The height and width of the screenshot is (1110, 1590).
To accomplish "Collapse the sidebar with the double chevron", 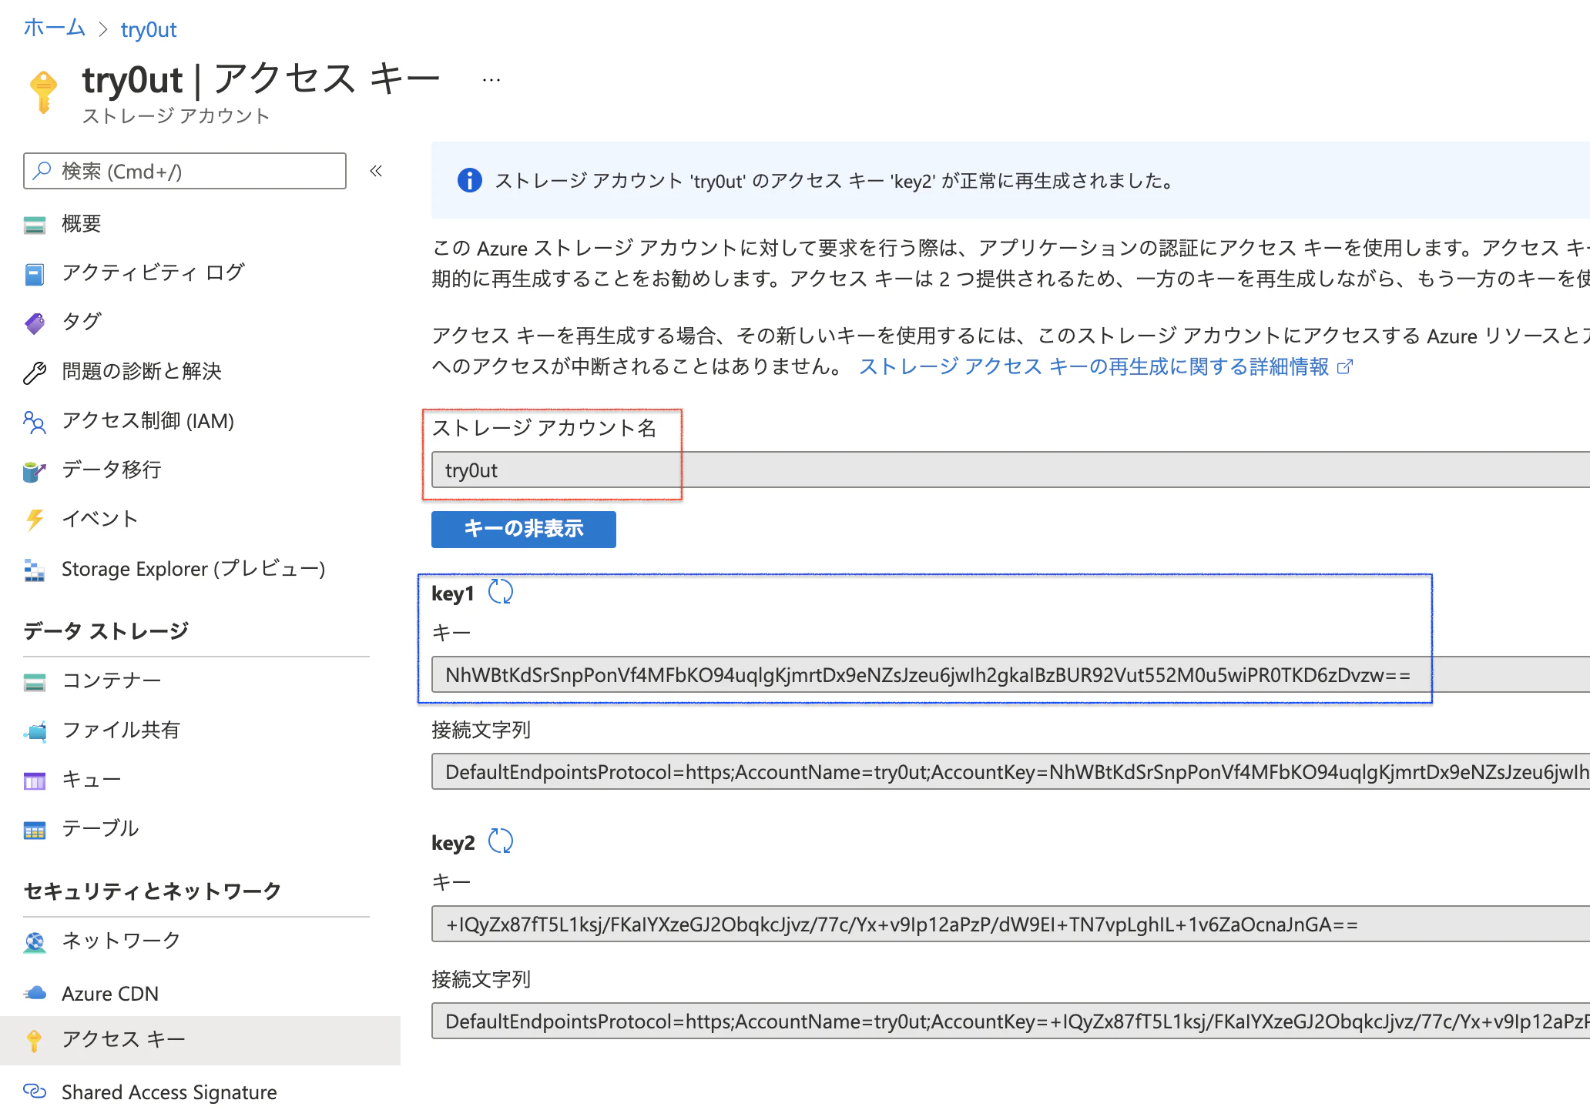I will (x=376, y=171).
